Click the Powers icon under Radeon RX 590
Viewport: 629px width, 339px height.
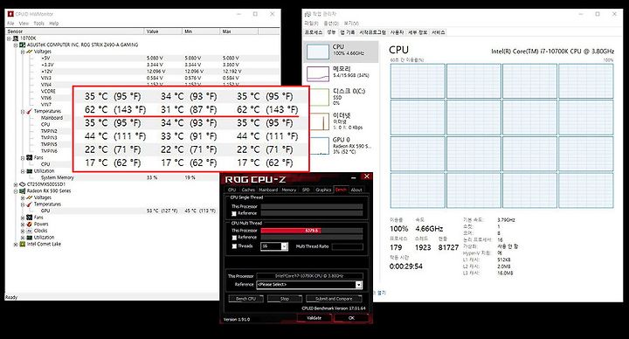(30, 224)
